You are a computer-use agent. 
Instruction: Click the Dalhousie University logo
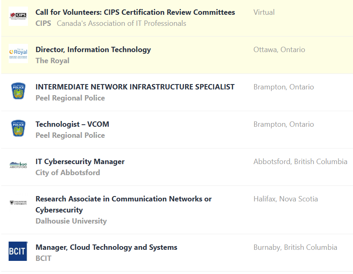[18, 203]
